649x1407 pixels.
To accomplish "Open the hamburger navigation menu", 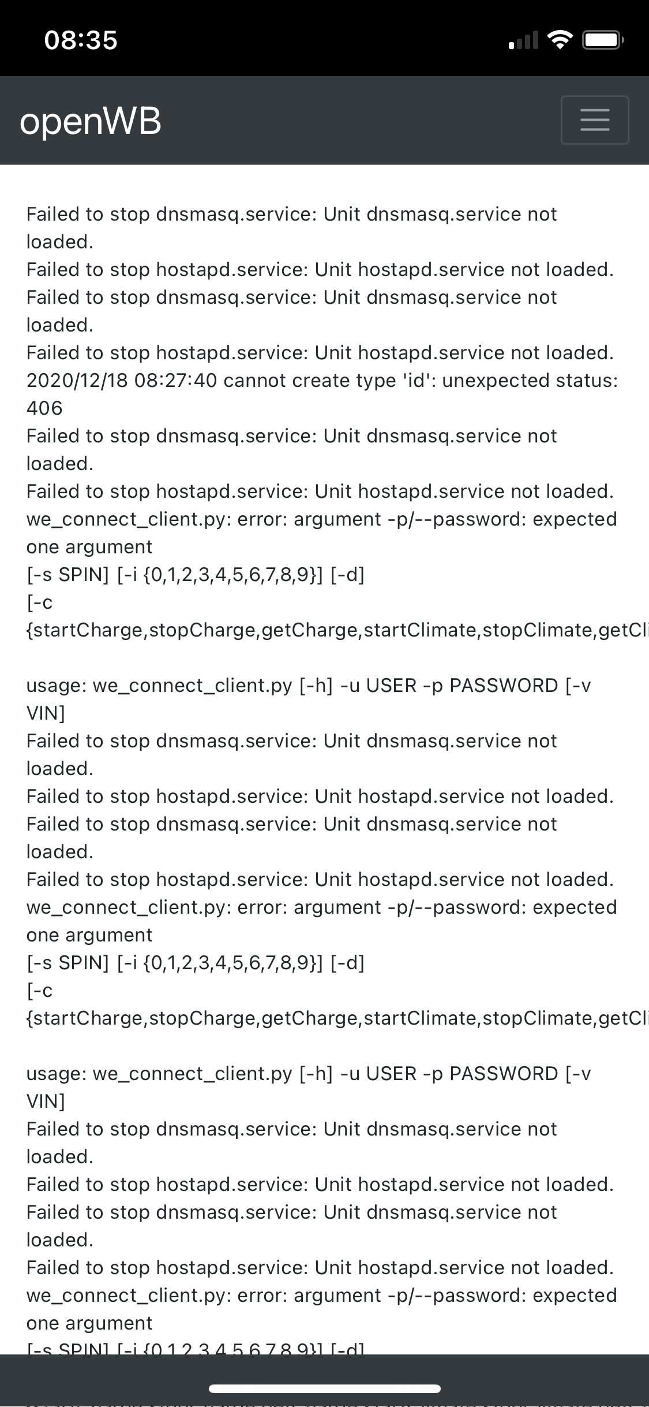I will pos(594,120).
